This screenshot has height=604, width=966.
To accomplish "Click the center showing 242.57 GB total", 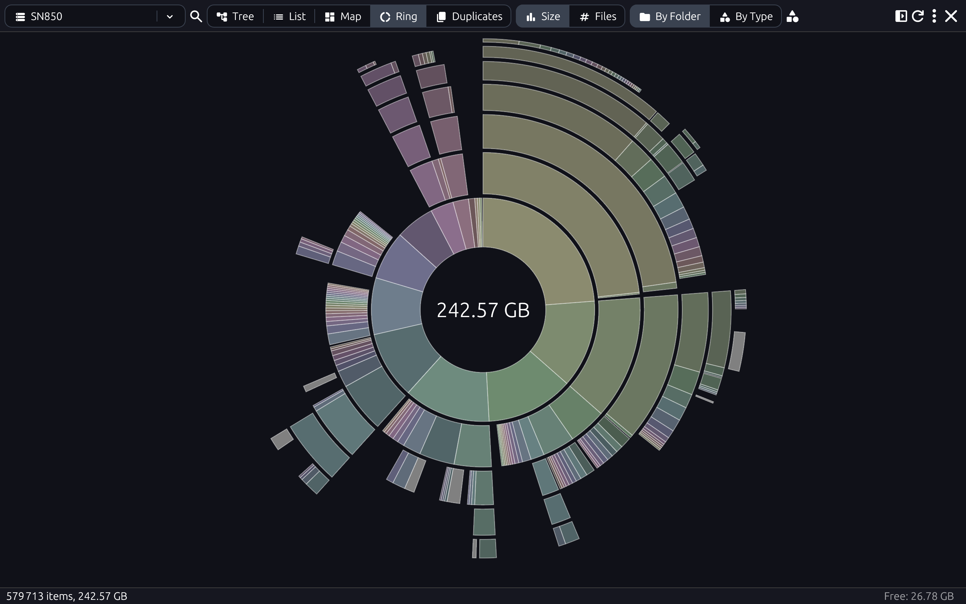I will [x=483, y=310].
